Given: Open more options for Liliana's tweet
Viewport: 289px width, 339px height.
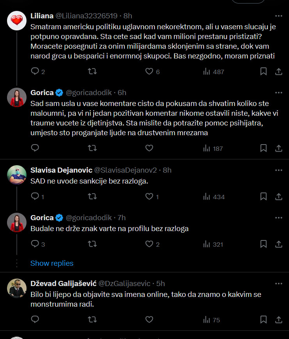Looking at the screenshot, I should coord(278,16).
